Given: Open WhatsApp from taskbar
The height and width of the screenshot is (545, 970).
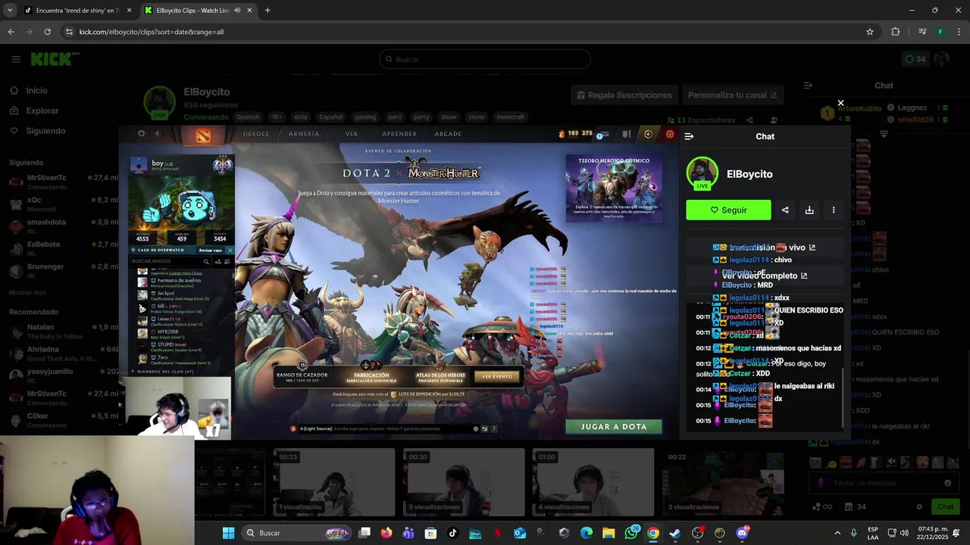Looking at the screenshot, I should (631, 533).
